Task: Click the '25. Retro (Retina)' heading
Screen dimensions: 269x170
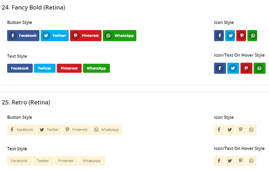Action: pyautogui.click(x=26, y=102)
